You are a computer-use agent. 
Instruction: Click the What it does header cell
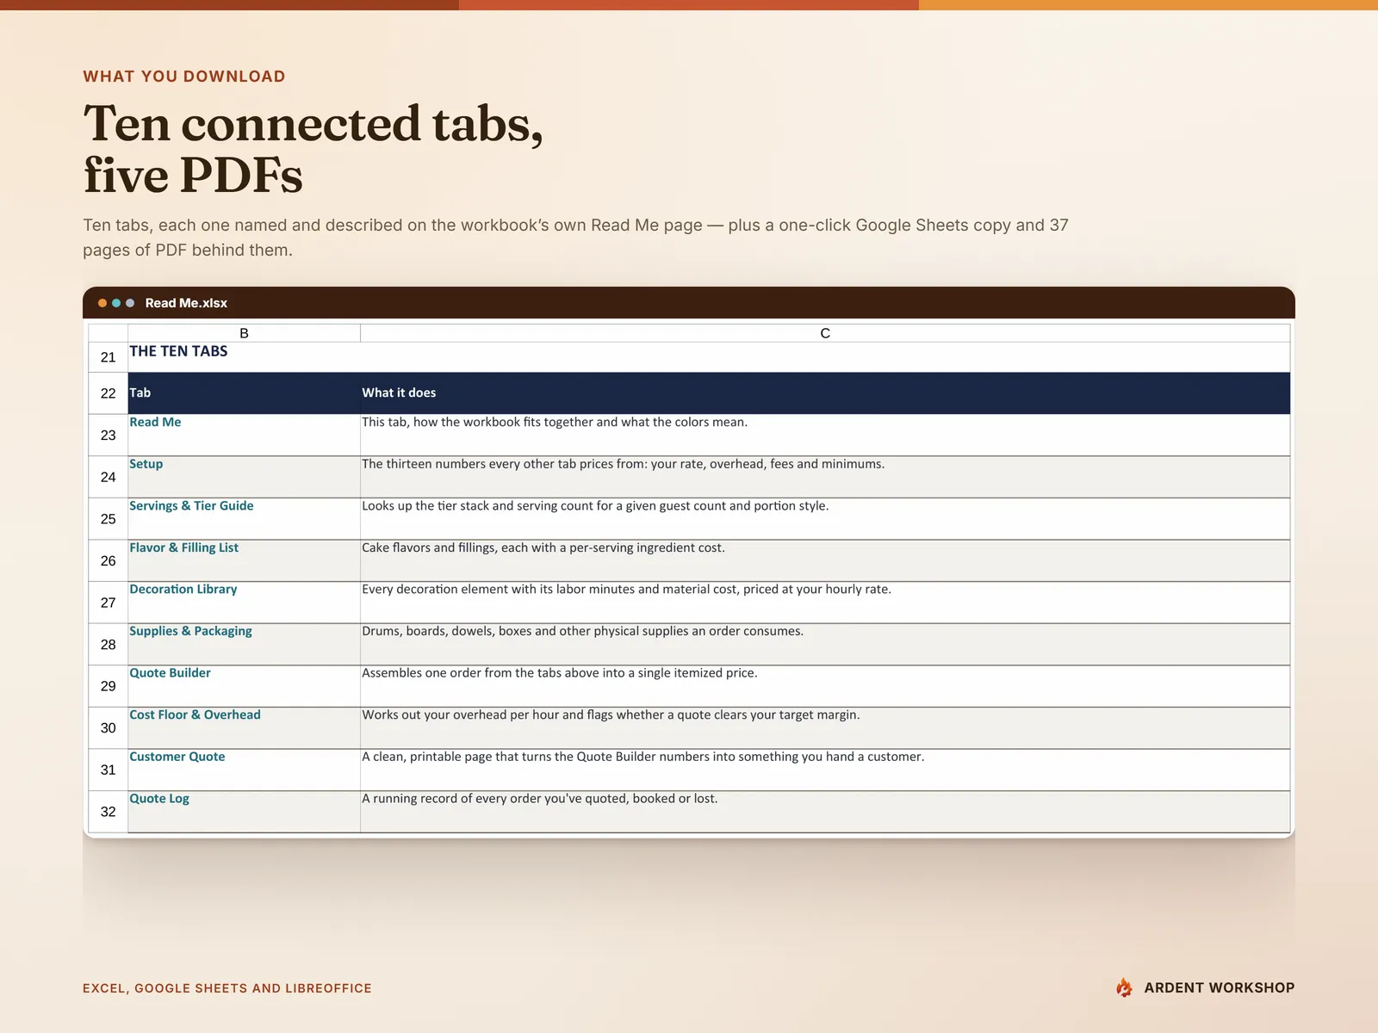825,393
